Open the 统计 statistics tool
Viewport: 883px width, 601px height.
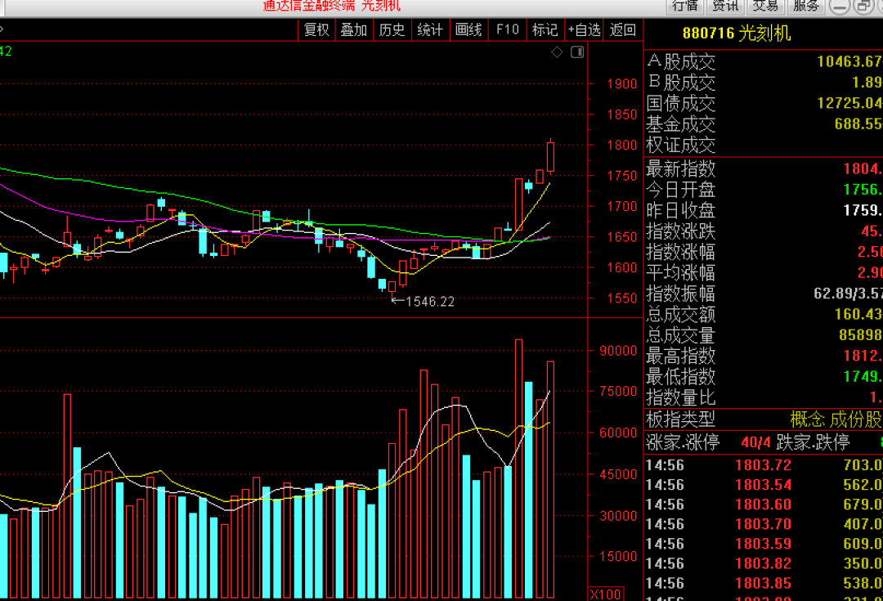pos(430,29)
